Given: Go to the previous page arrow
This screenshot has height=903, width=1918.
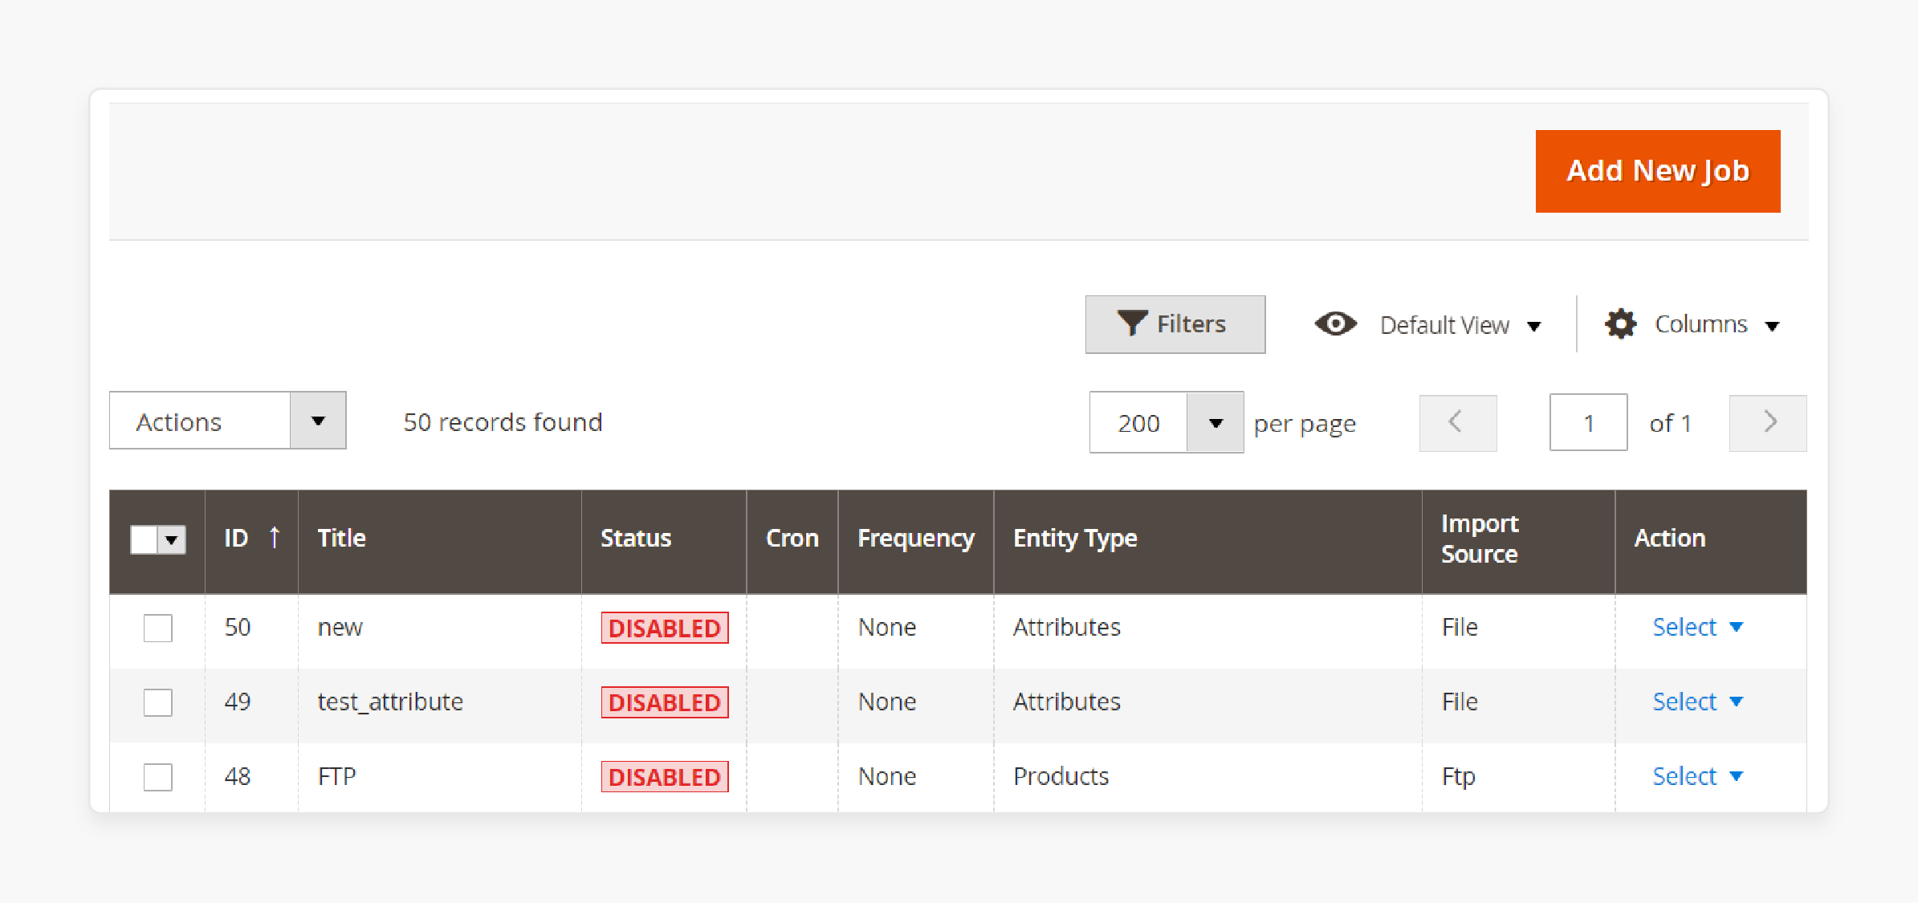Looking at the screenshot, I should coord(1457,423).
